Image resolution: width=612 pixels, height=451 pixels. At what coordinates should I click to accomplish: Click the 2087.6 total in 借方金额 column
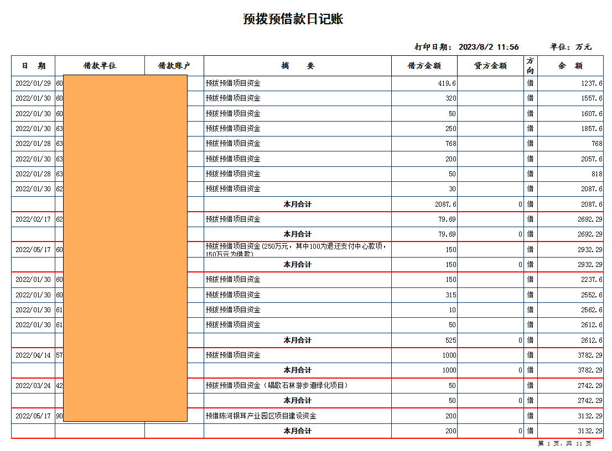(445, 204)
